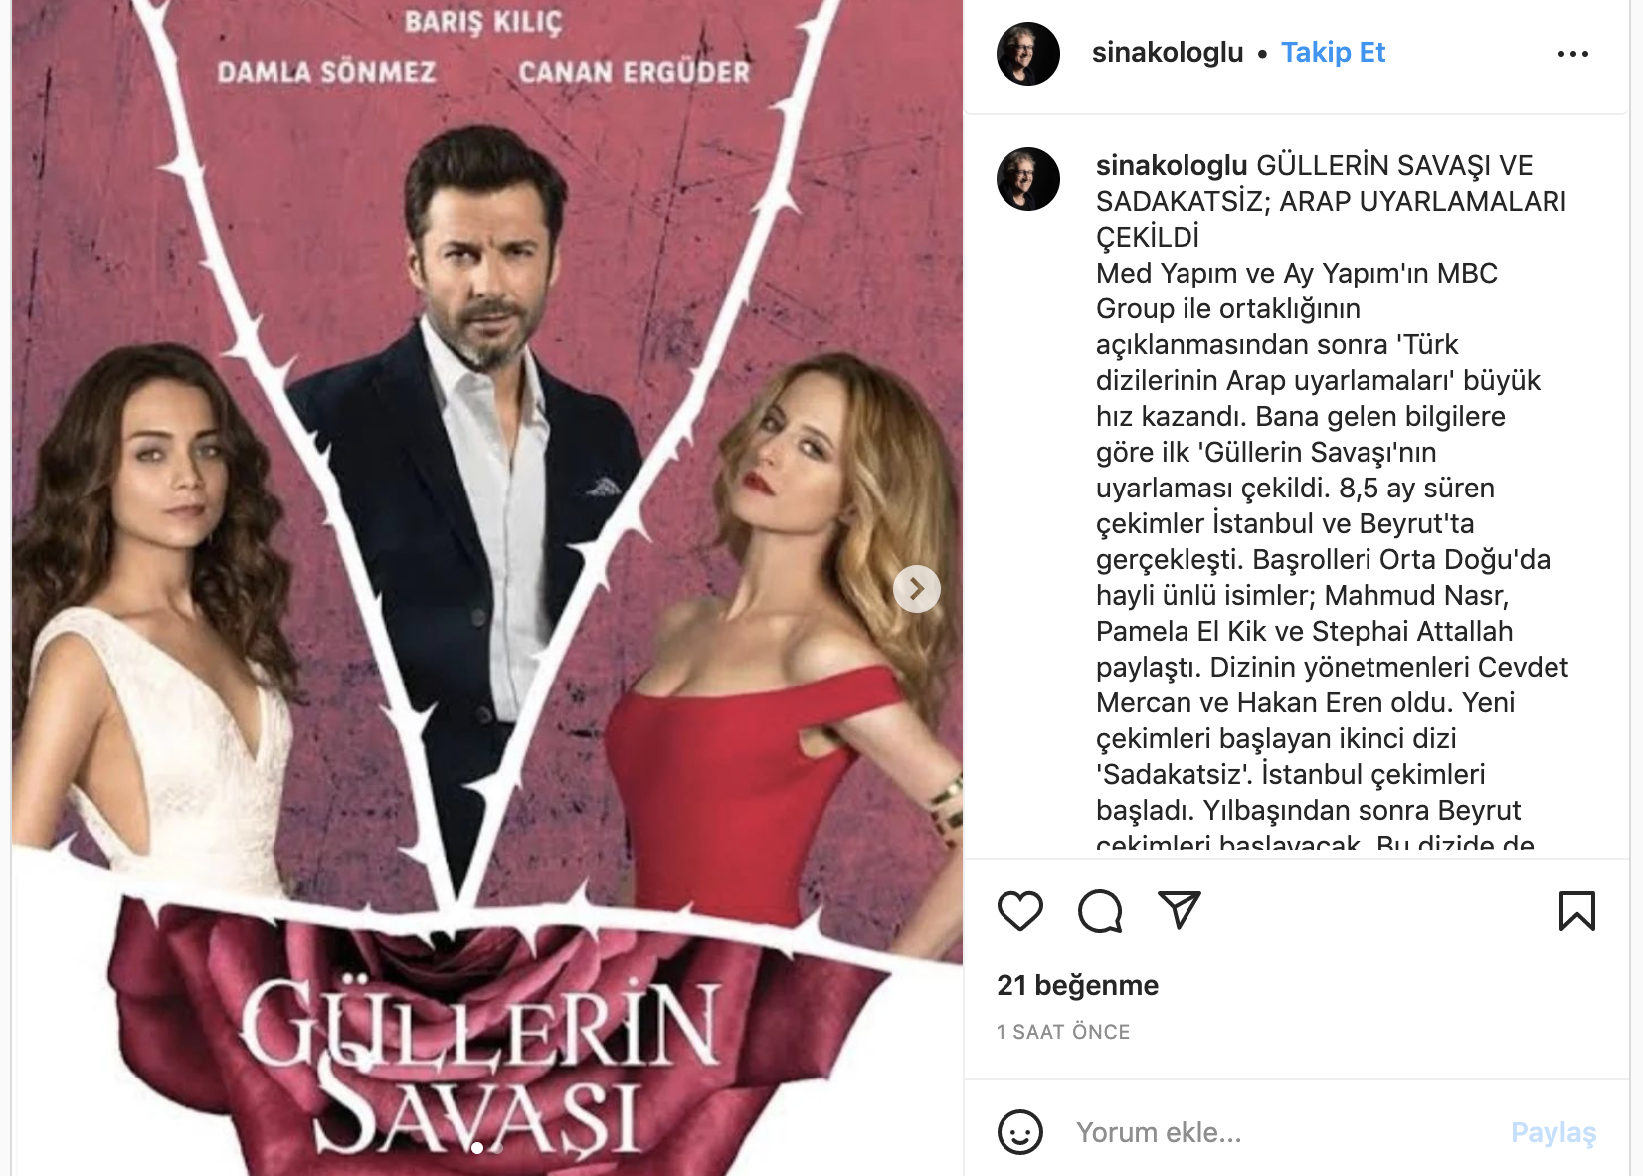
Task: Focus the Yorum ekle comment field
Action: pyautogui.click(x=1283, y=1132)
